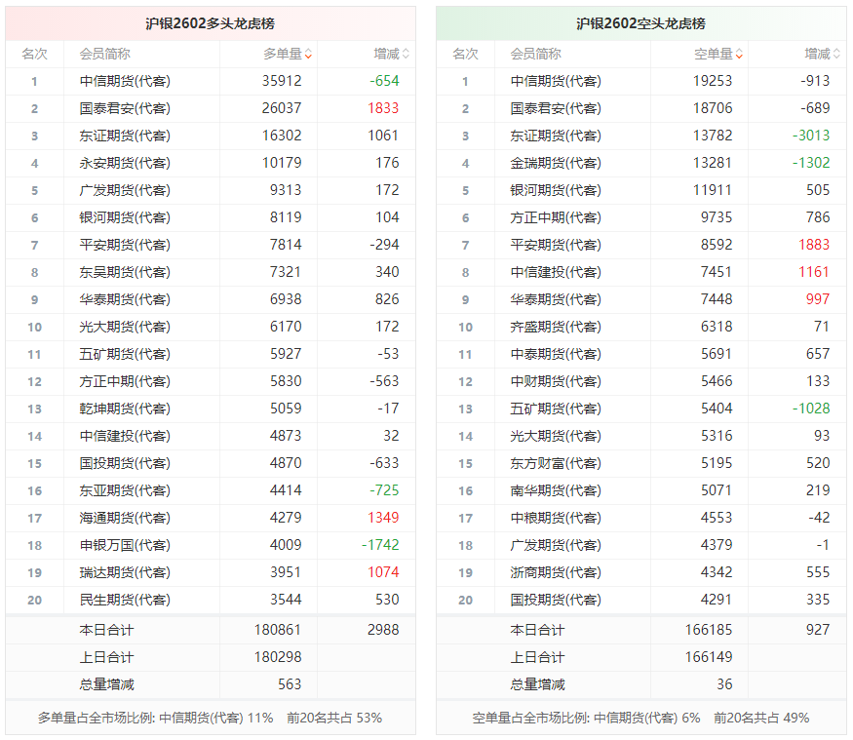The width and height of the screenshot is (853, 740).
Task: Click red change value 997
Action: click(x=818, y=299)
